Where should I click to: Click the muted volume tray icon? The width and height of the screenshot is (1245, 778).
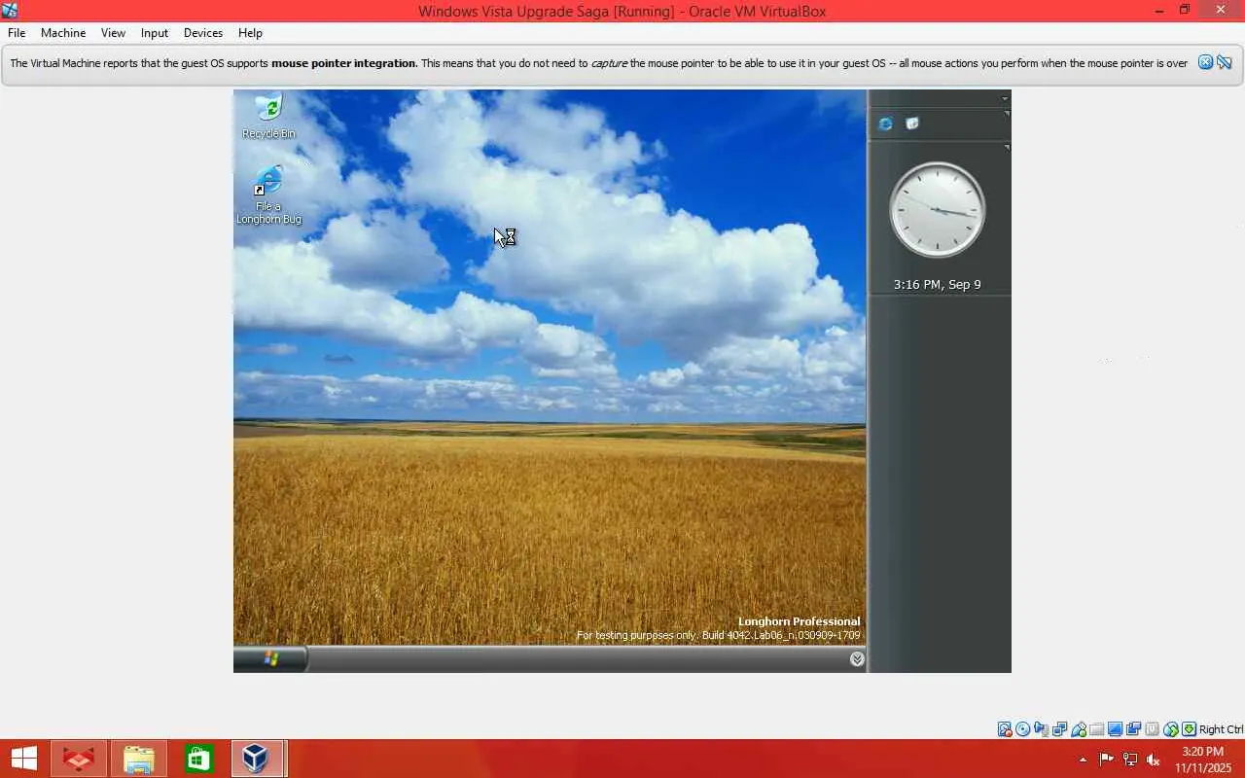pos(1154,760)
